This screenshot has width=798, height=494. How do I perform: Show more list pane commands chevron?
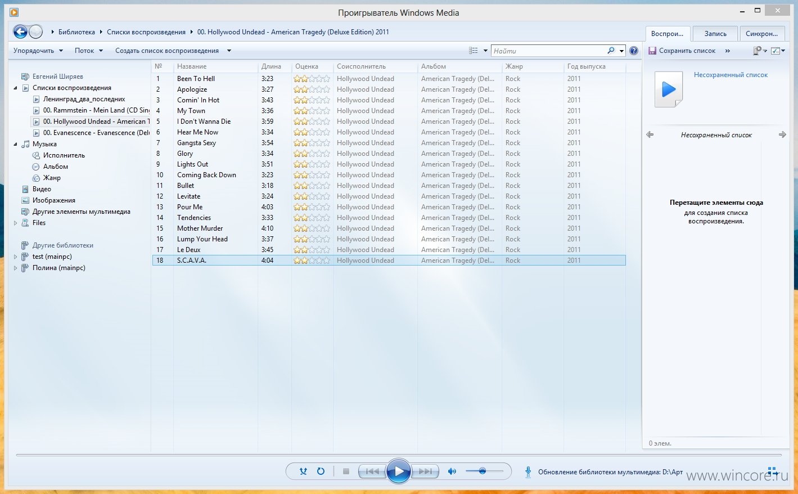point(727,51)
